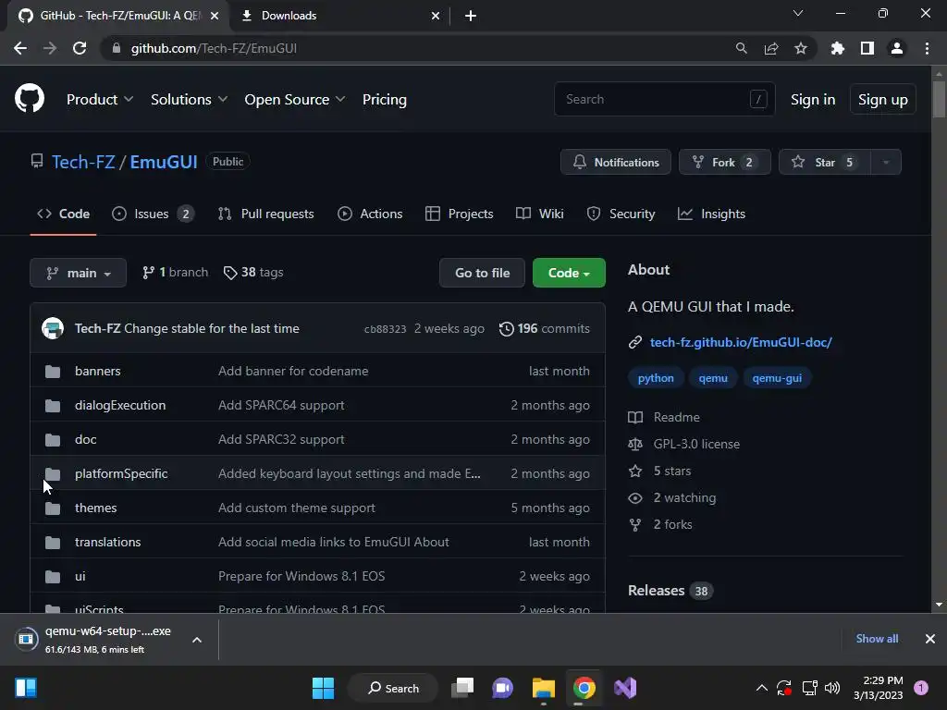Click the Go to file button
Viewport: 947px width, 710px height.
(x=482, y=273)
